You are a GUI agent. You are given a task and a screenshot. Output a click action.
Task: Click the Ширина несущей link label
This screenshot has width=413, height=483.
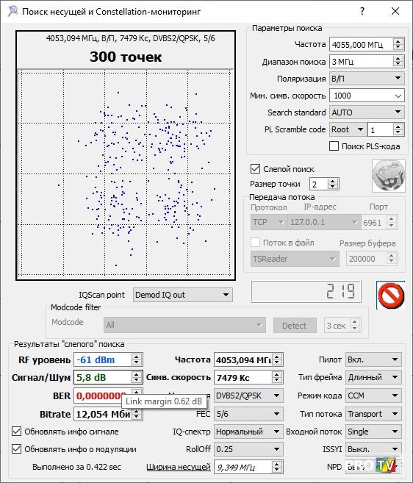pyautogui.click(x=179, y=467)
